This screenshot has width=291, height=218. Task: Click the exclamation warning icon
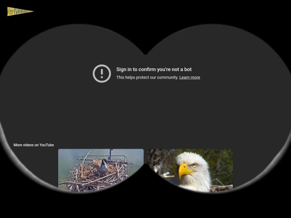(x=102, y=73)
